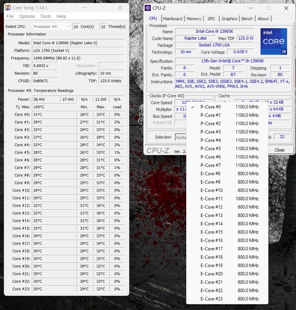Select P-Core #4 in the core list
296x310 pixels.
[227, 140]
